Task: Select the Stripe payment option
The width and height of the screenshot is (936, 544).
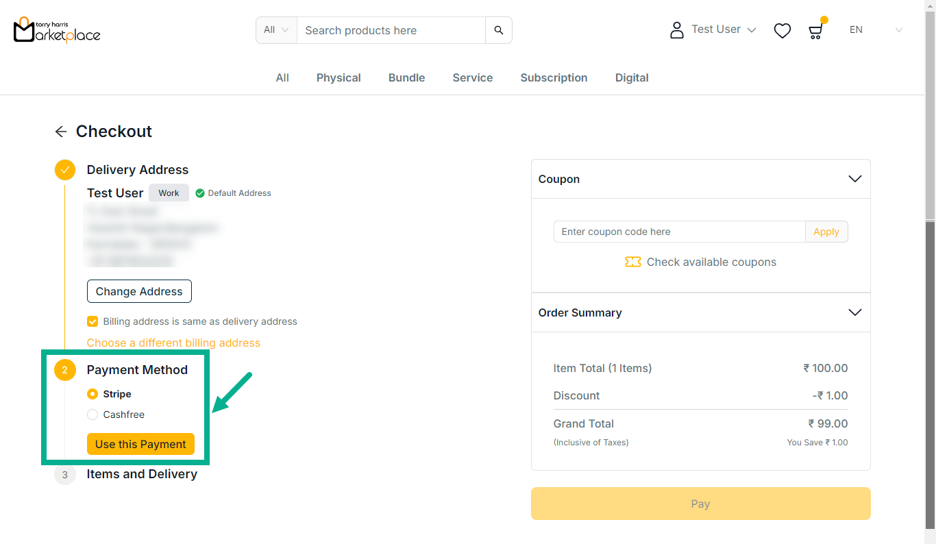Action: (x=93, y=394)
